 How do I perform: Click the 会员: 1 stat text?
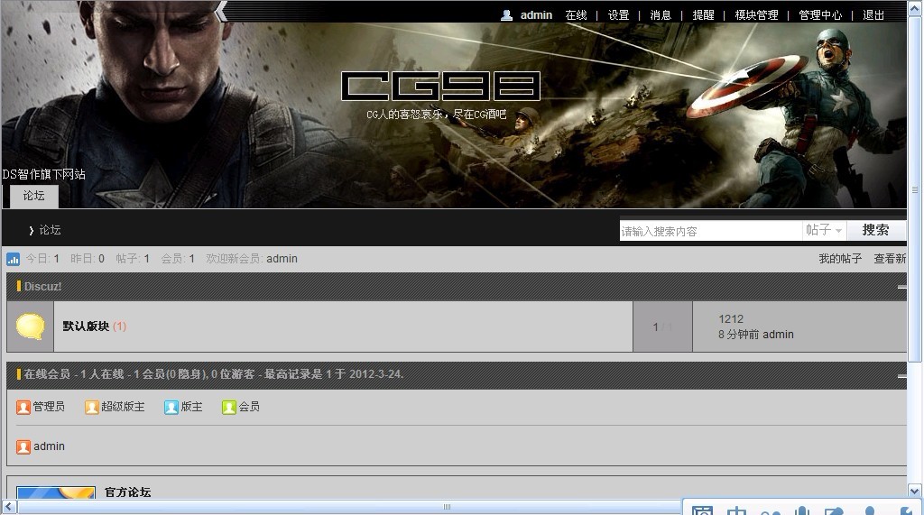178,259
